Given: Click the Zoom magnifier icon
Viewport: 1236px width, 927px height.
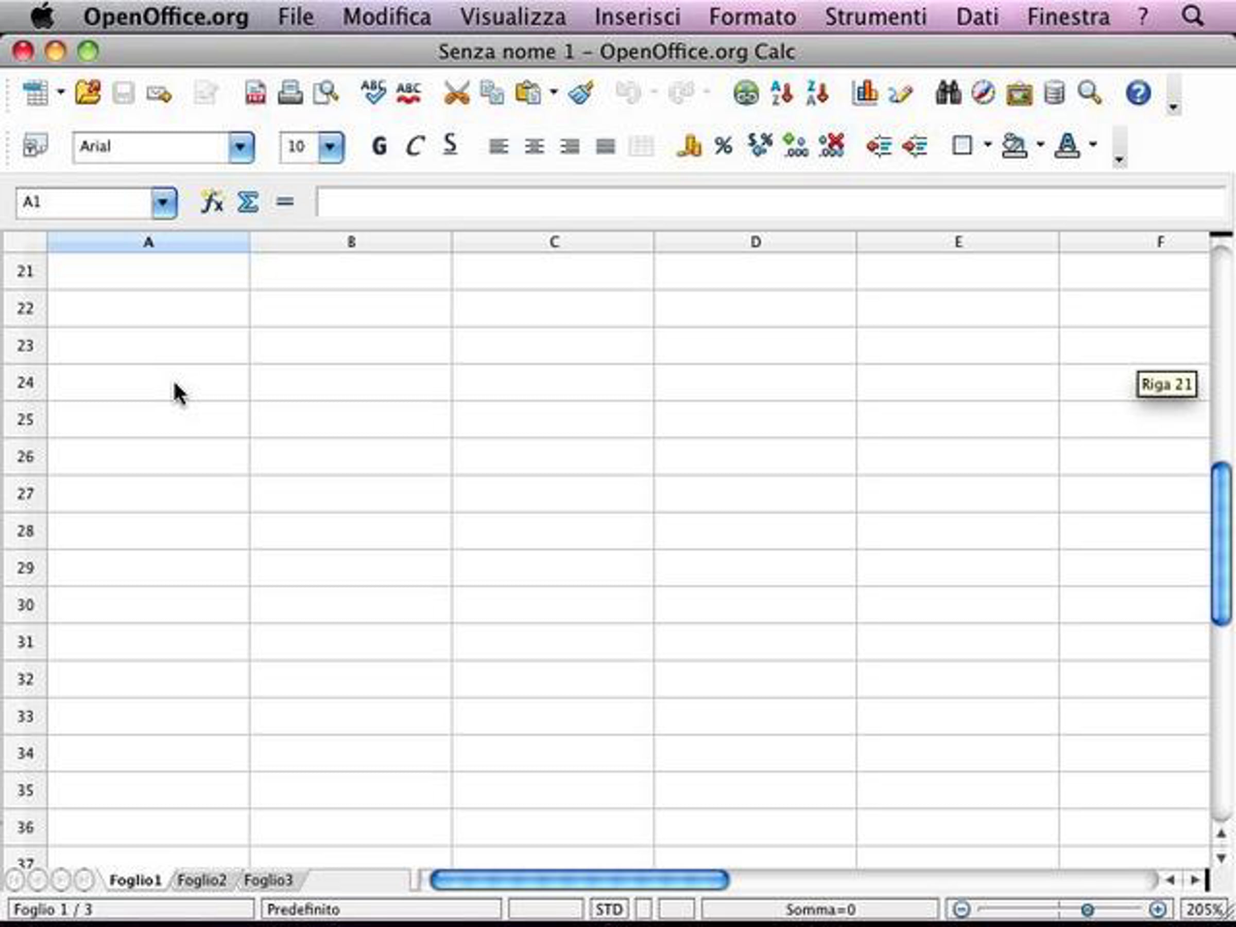Looking at the screenshot, I should pyautogui.click(x=1090, y=93).
